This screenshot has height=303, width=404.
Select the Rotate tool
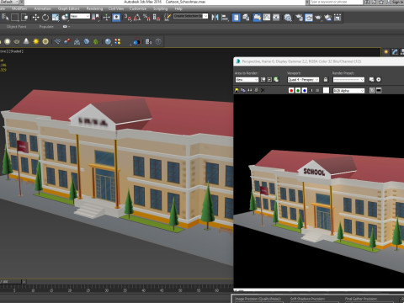[x=45, y=18]
